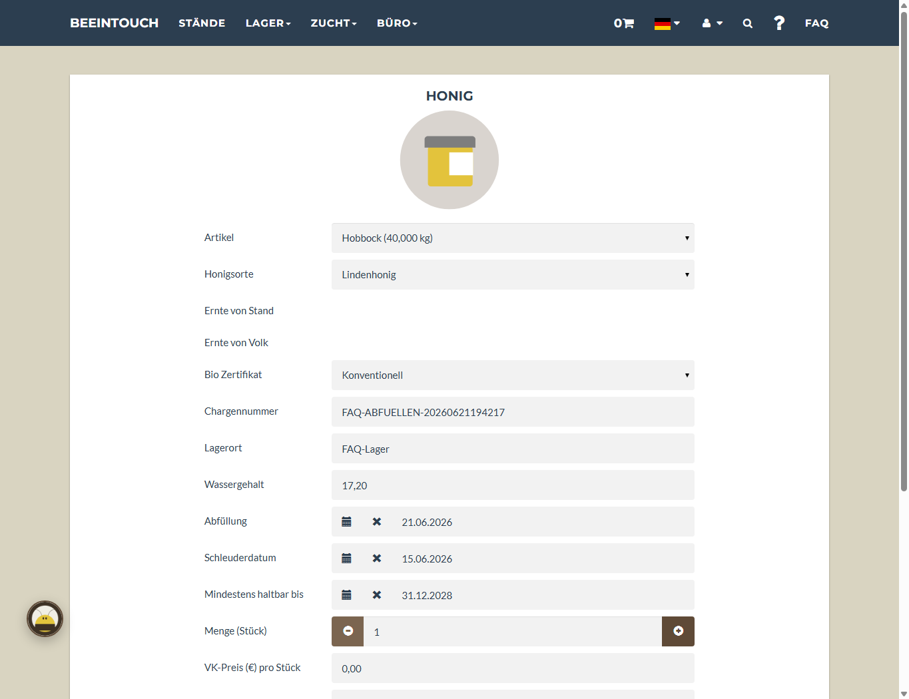This screenshot has height=699, width=909.
Task: Click the Artikel label
Action: [x=219, y=238]
